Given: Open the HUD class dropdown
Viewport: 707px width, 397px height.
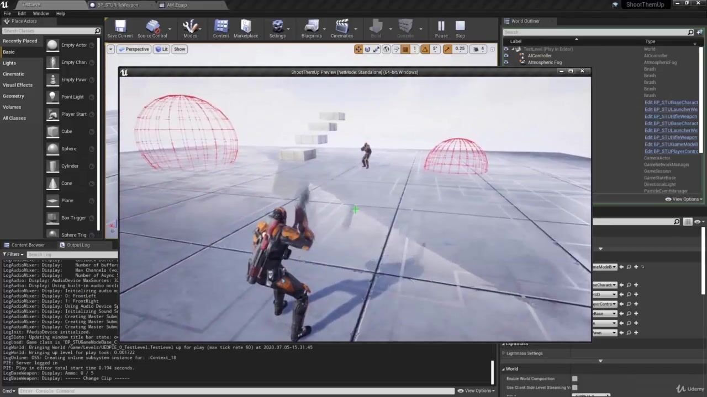Looking at the screenshot, I should 604,294.
